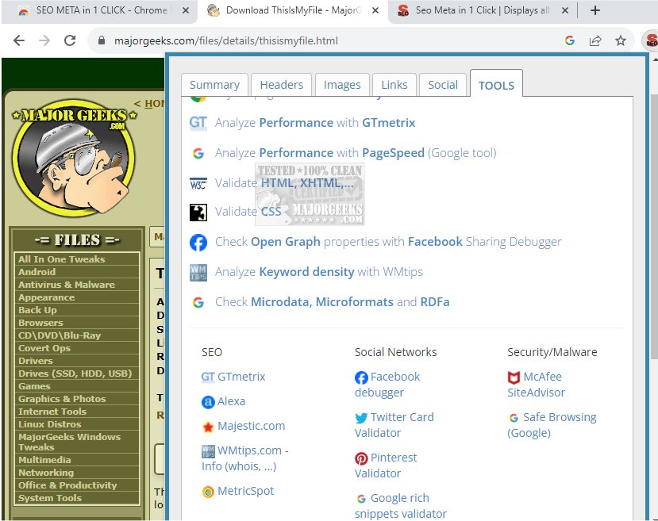Click the GTmetrix icon beside Analyze Performance

(x=198, y=123)
